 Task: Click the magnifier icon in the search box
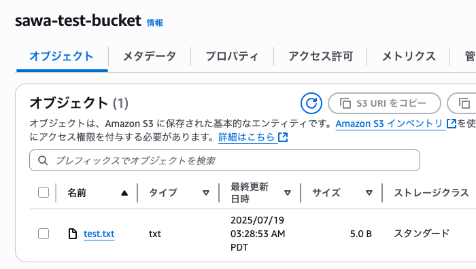click(x=43, y=160)
